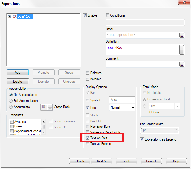Screen dimensions: 191x169
Task: Check the Stock display option checkbox
Action: click(x=87, y=115)
